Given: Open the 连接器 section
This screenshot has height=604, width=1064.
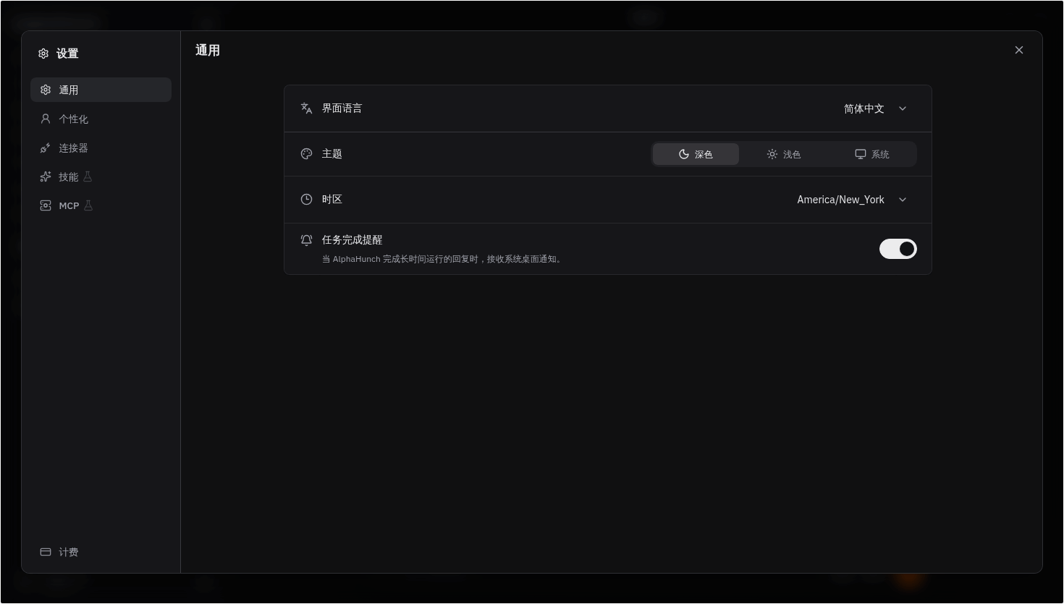Looking at the screenshot, I should [x=101, y=148].
